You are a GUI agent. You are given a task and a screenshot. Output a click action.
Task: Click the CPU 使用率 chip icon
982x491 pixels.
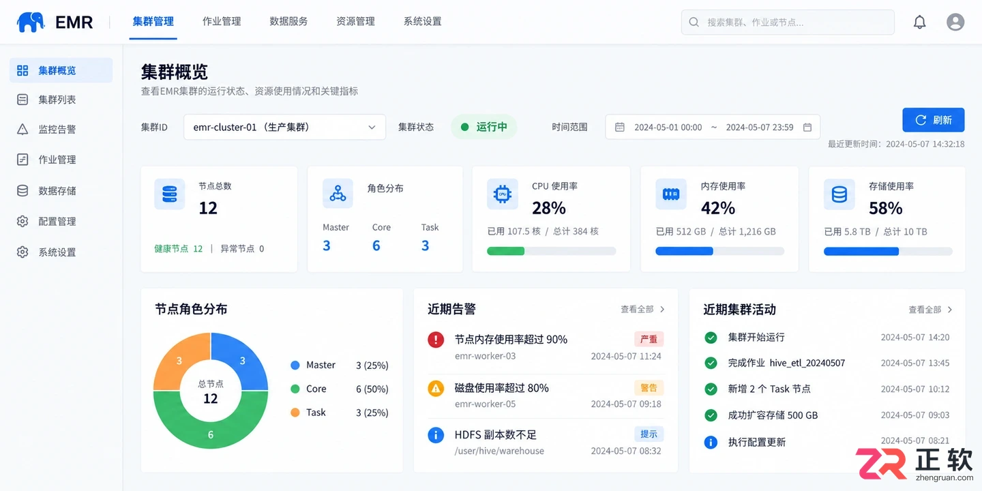[x=503, y=194]
